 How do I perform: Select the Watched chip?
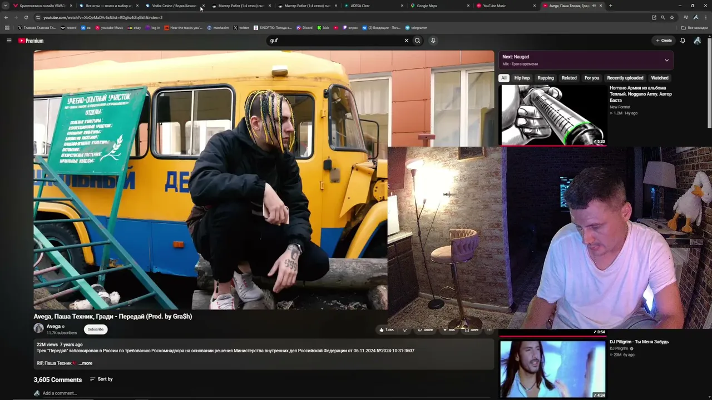[660, 78]
